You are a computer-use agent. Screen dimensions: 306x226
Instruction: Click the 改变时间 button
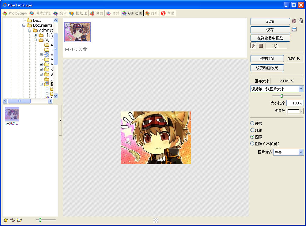[267, 58]
